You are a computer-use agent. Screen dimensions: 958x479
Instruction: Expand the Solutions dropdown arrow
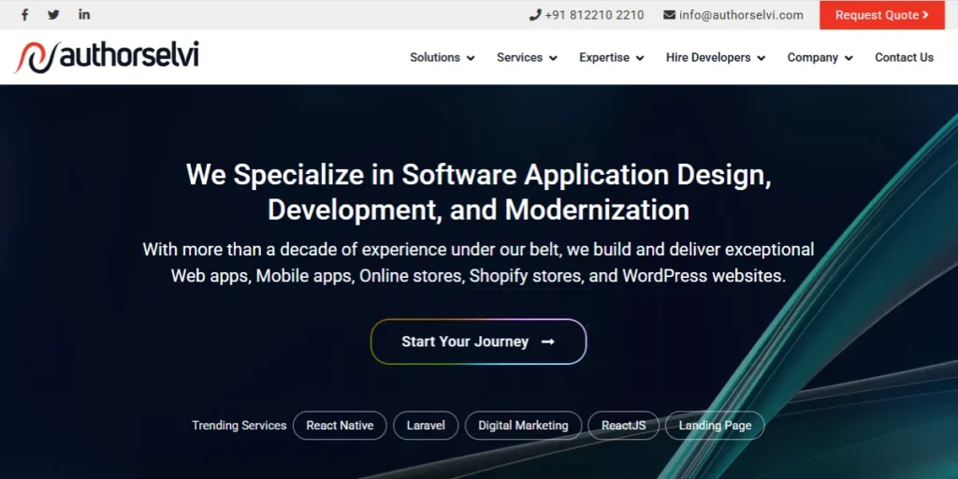(x=471, y=58)
